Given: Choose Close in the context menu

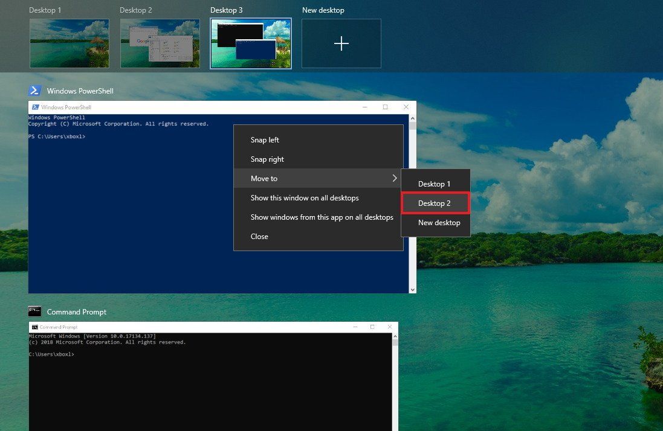Looking at the screenshot, I should [318, 237].
